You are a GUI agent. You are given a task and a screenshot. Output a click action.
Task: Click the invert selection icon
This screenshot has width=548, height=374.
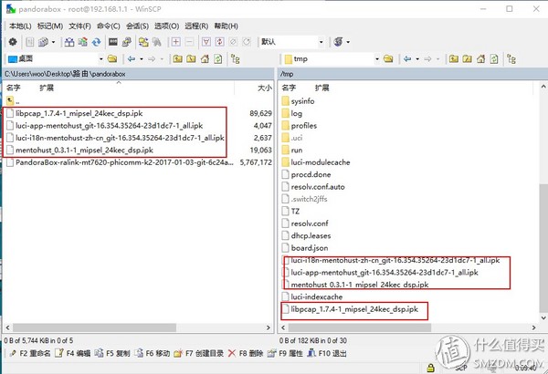click(219, 42)
